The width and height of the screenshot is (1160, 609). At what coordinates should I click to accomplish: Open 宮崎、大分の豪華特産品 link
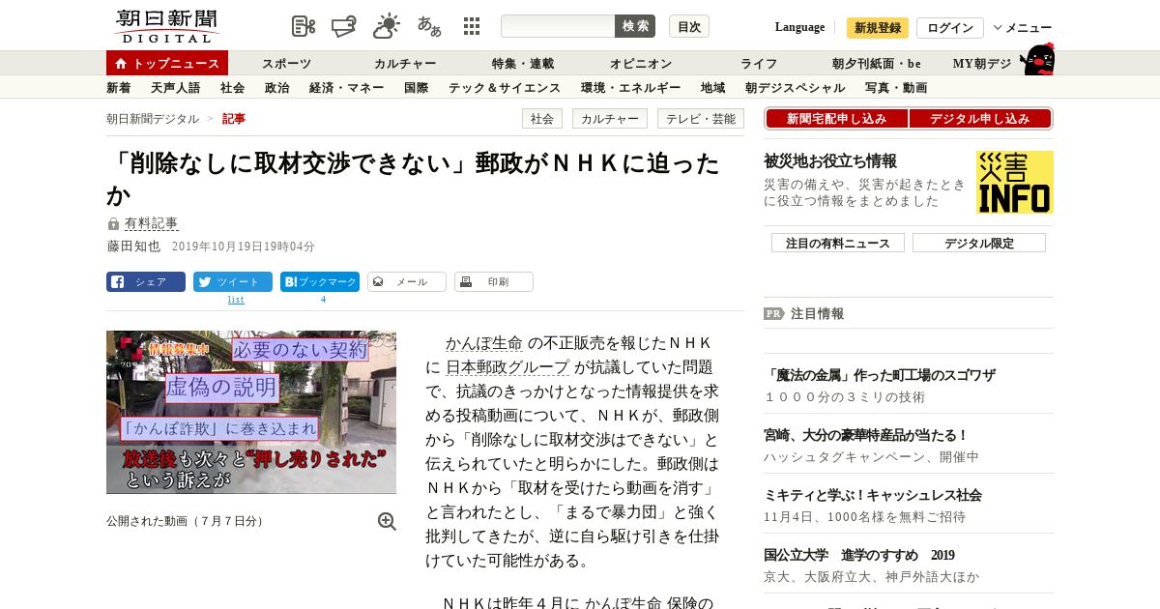(866, 435)
